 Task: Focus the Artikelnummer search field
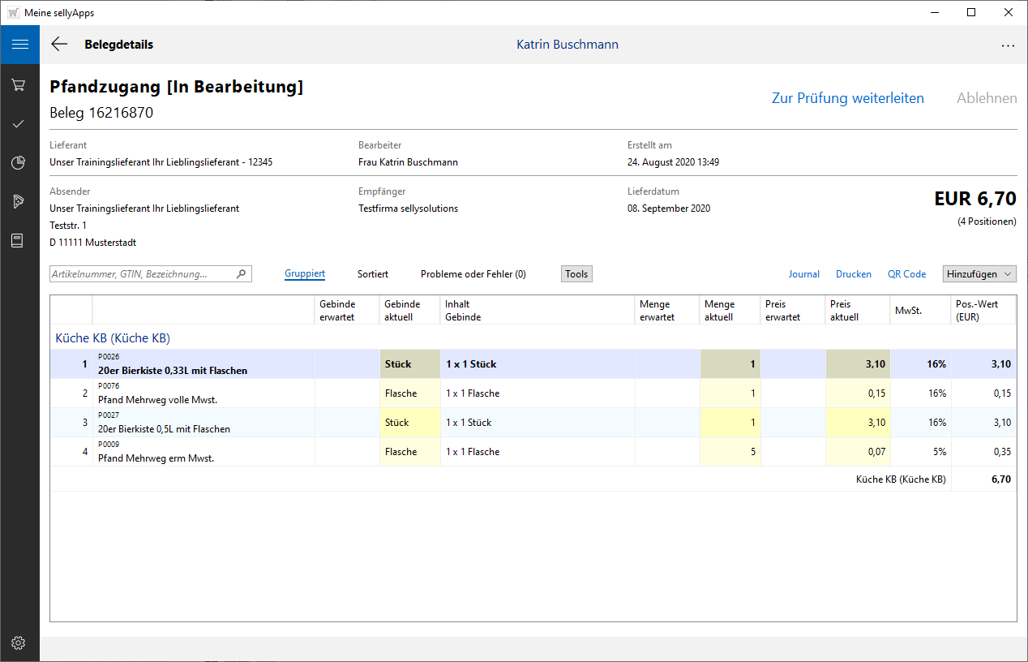(142, 274)
